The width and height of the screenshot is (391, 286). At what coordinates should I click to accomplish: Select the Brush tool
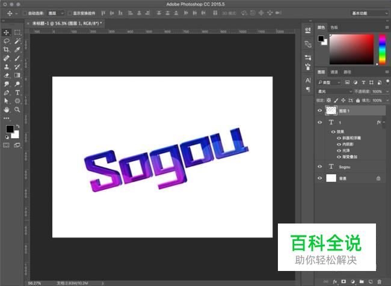tap(17, 58)
